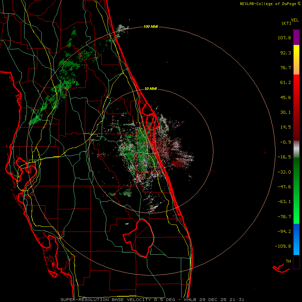Screen dimensions: 302x302
Task: Click the -109.8 value on velocity scale
Action: (x=283, y=246)
